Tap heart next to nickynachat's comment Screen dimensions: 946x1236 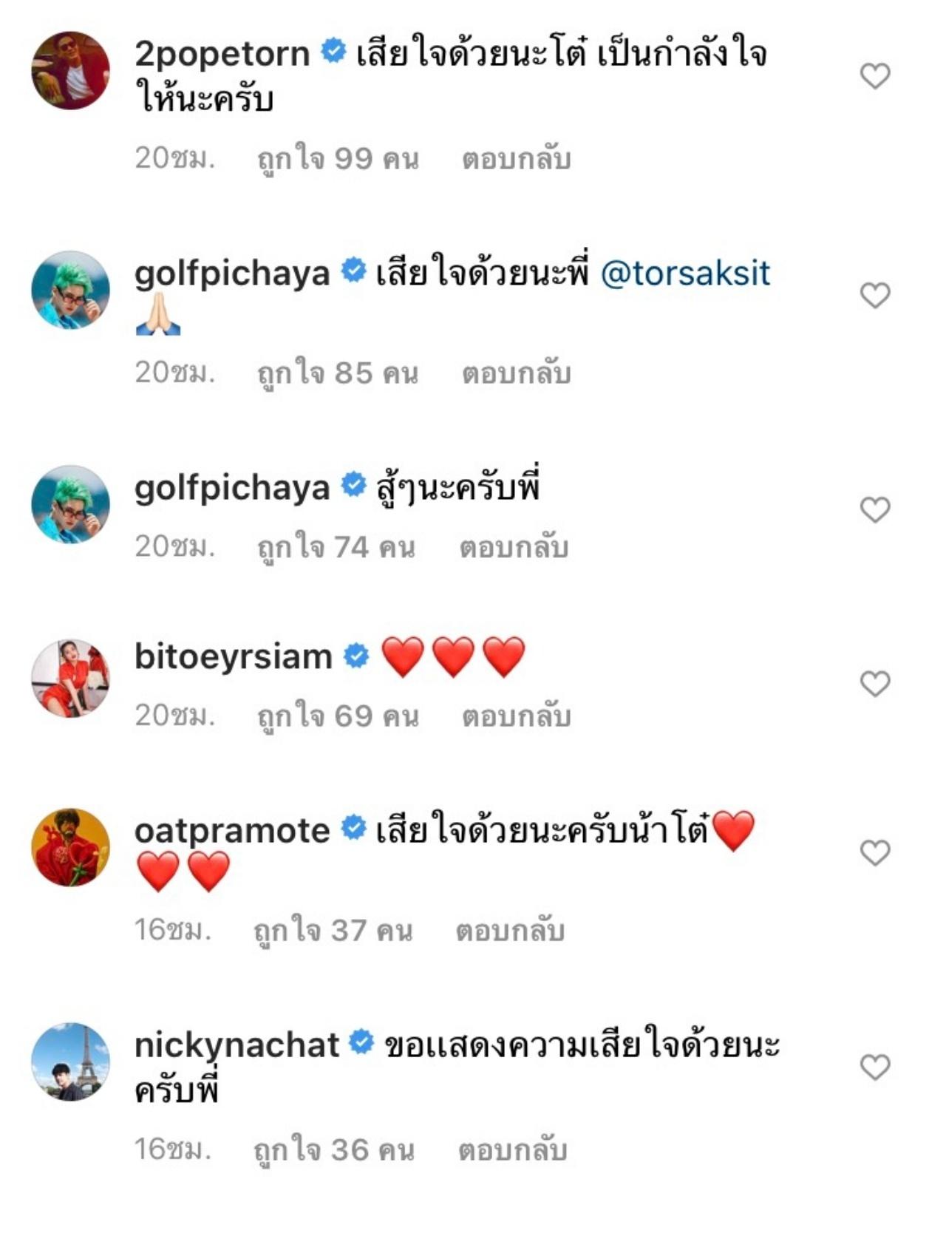(875, 1067)
